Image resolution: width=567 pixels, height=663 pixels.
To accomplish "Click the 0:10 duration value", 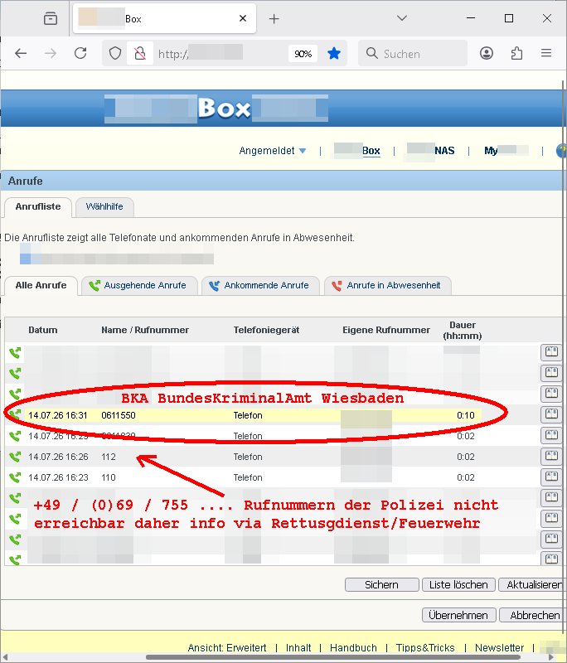I will 466,415.
